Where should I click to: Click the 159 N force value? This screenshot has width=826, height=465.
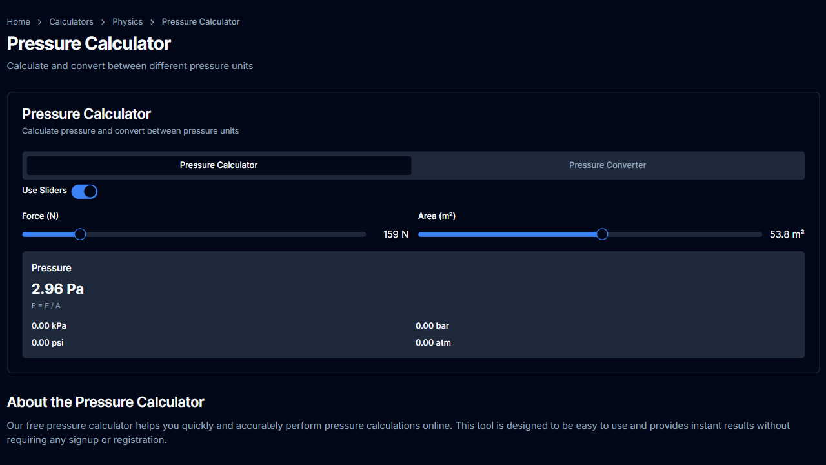click(396, 234)
